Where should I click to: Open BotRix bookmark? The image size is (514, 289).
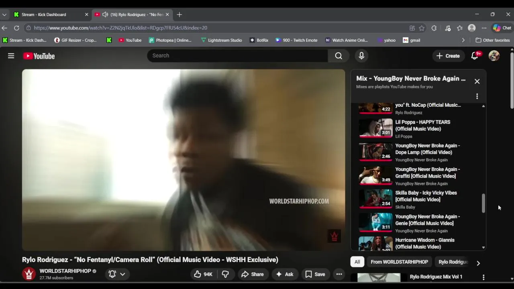pyautogui.click(x=259, y=40)
